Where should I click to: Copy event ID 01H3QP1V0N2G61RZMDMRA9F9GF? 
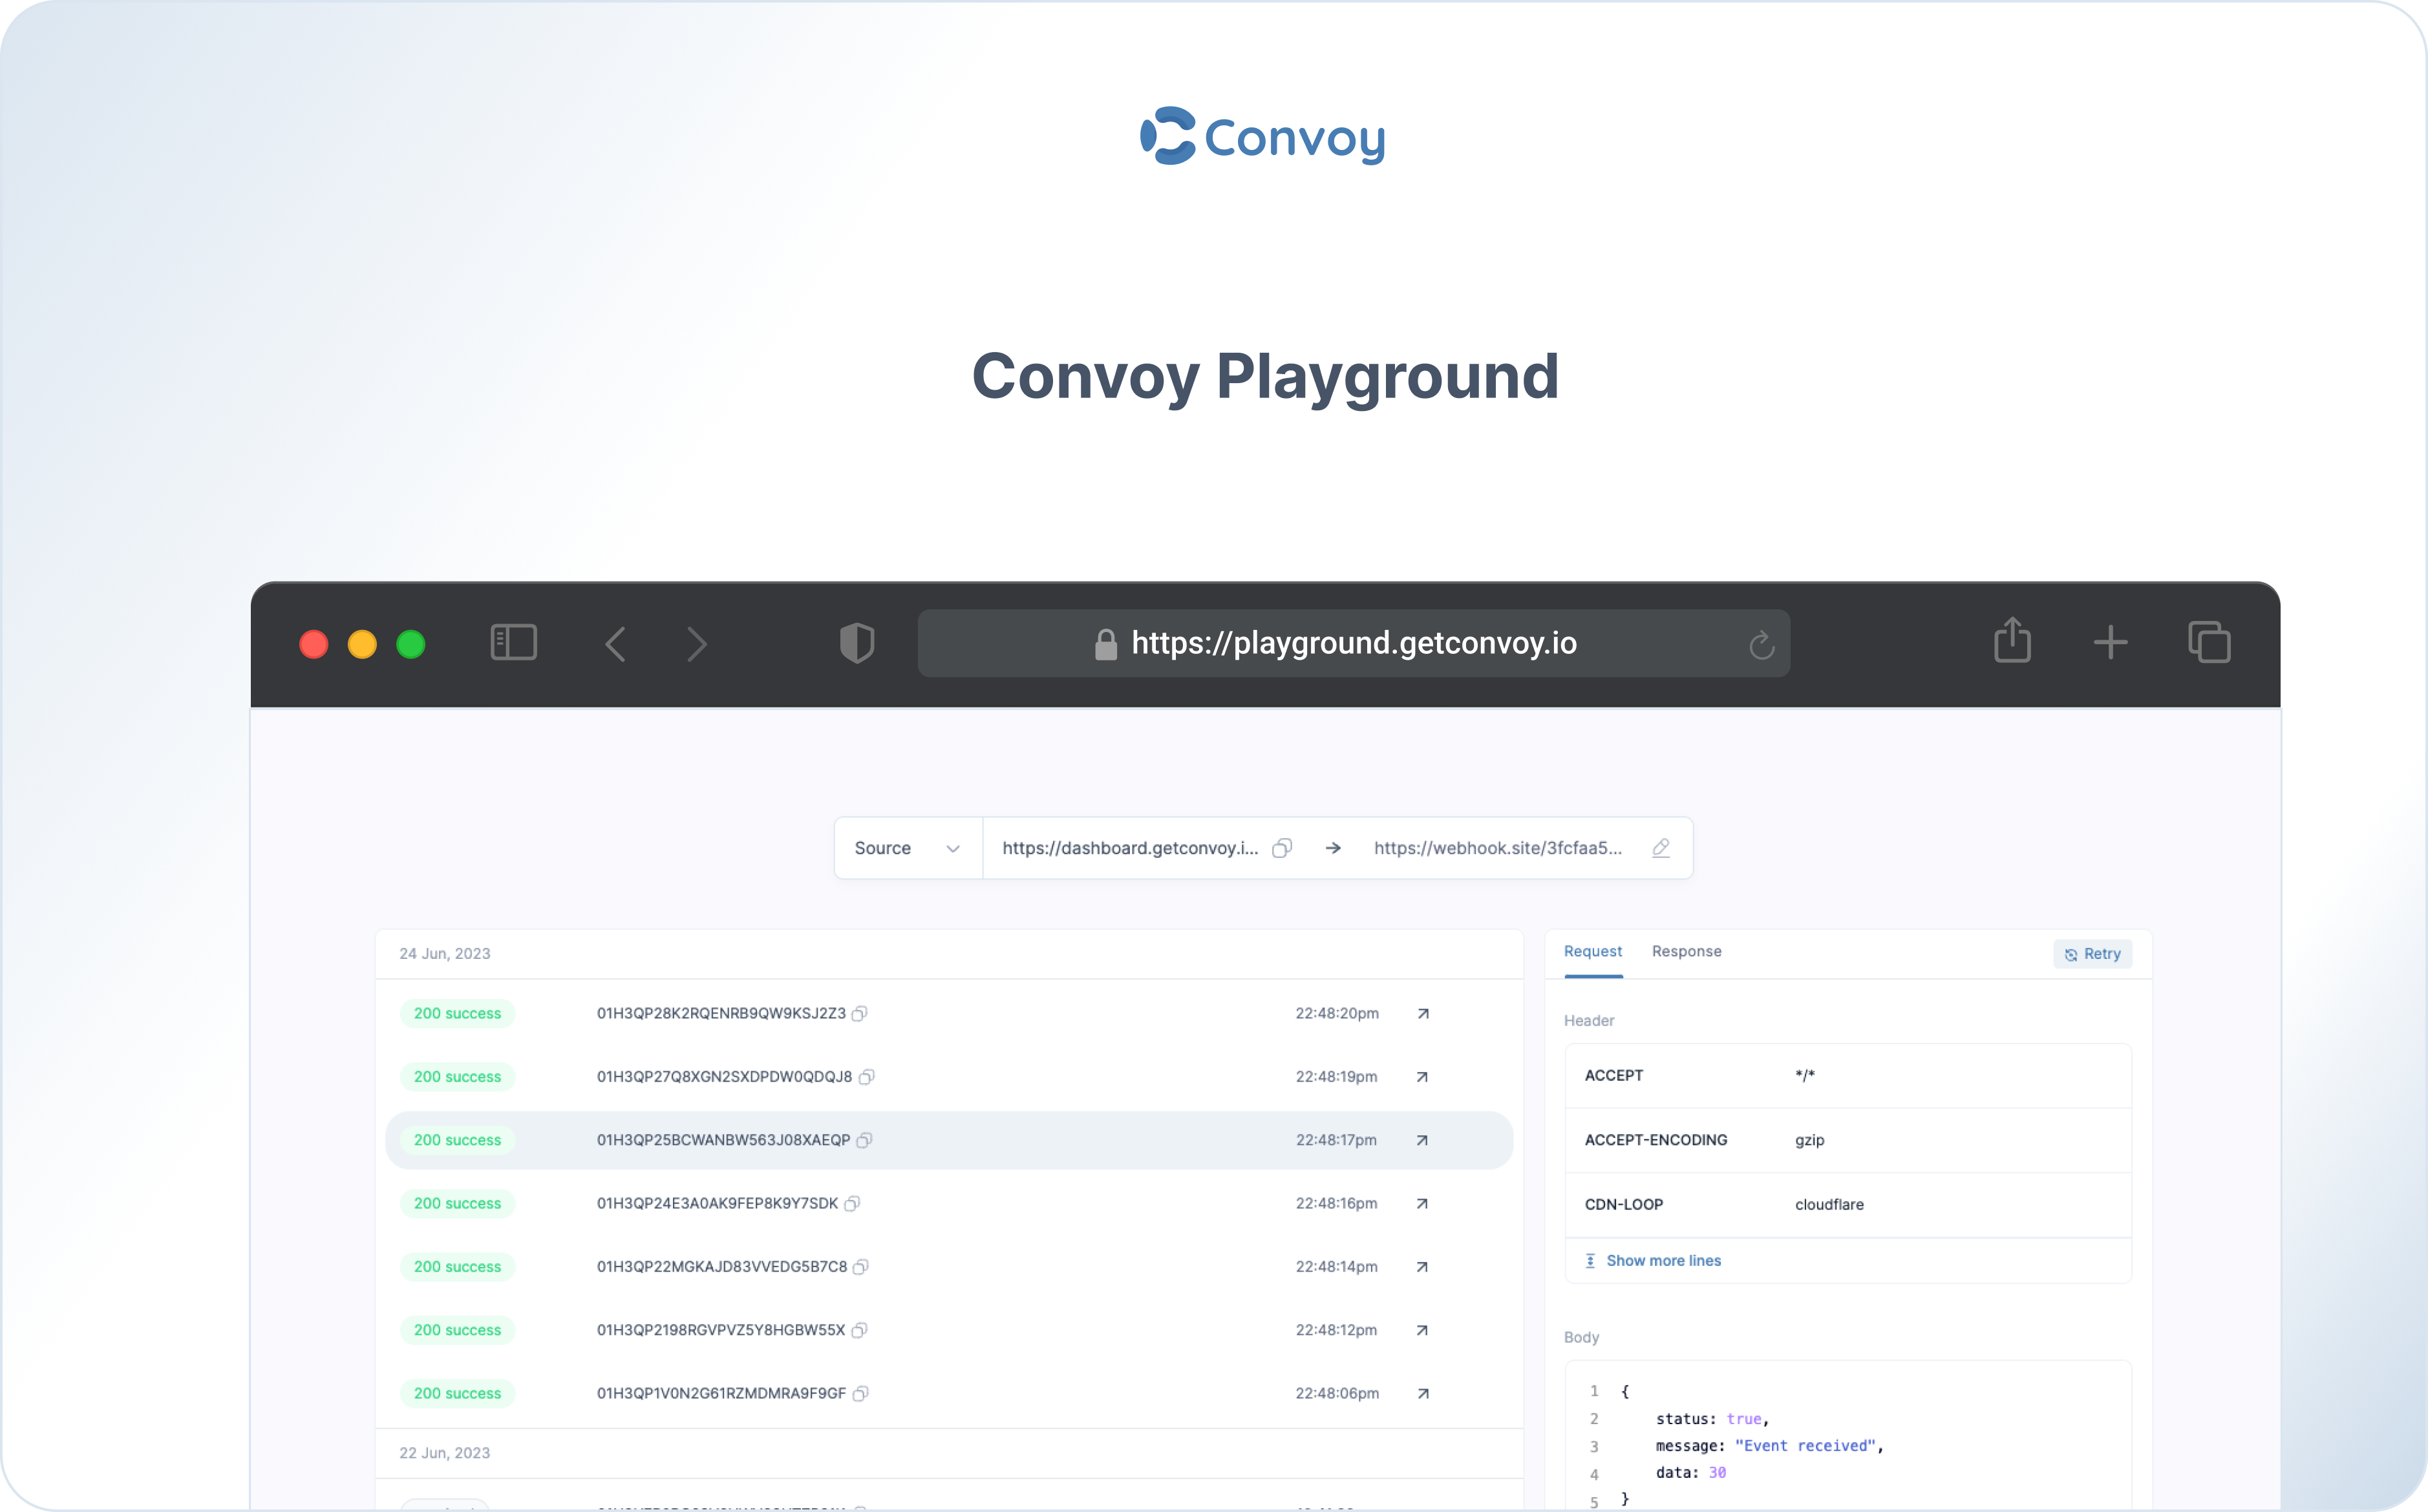(860, 1393)
